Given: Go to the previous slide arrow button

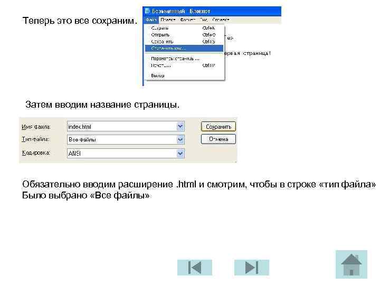Looking at the screenshot, I should [x=195, y=267].
